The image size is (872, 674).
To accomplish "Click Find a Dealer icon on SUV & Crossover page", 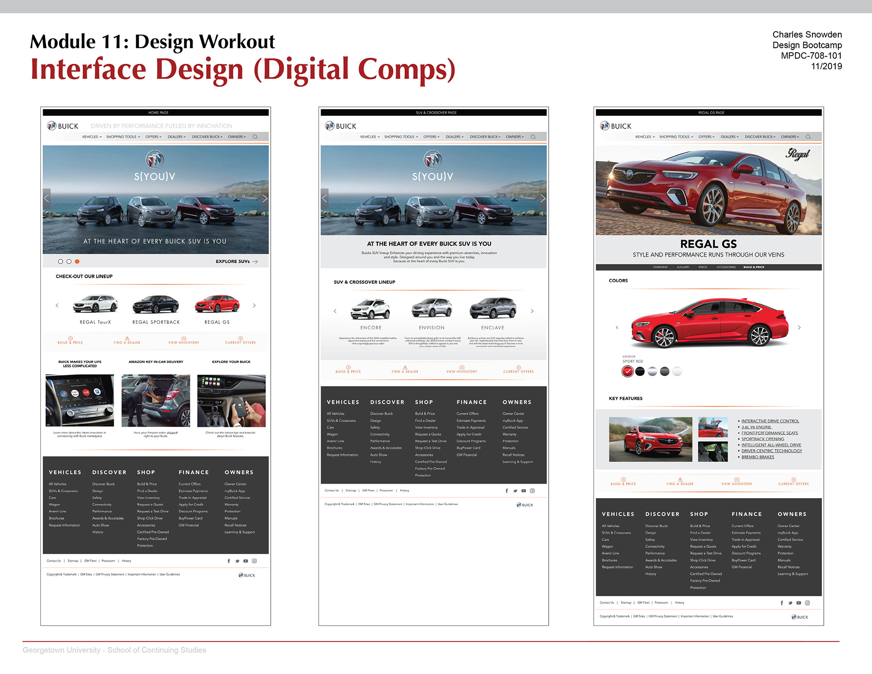I will [405, 367].
